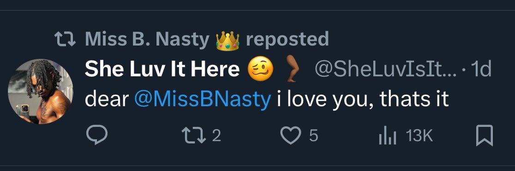
Task: Open view analytics bar chart icon
Action: [x=388, y=136]
